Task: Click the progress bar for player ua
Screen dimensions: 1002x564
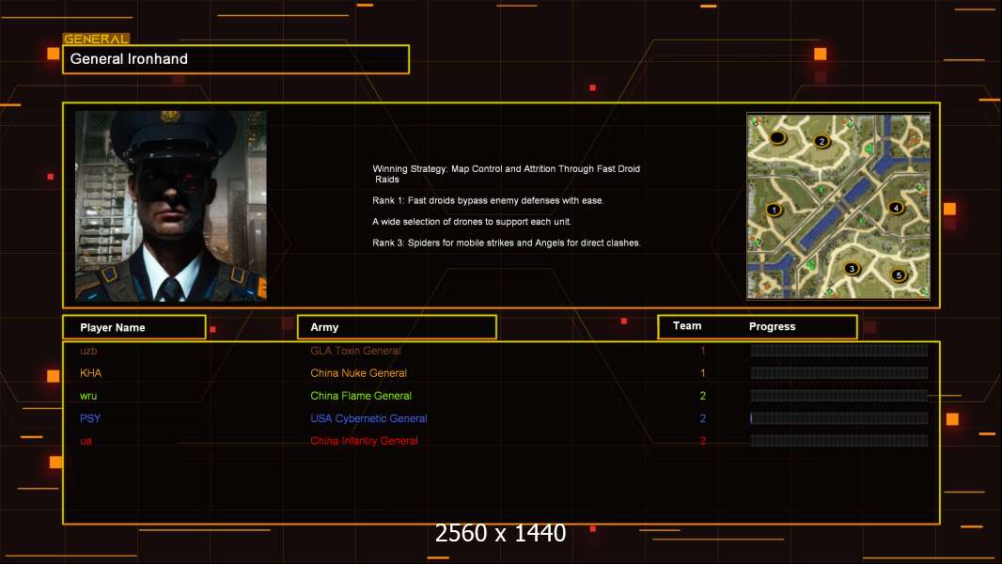Action: click(x=839, y=441)
